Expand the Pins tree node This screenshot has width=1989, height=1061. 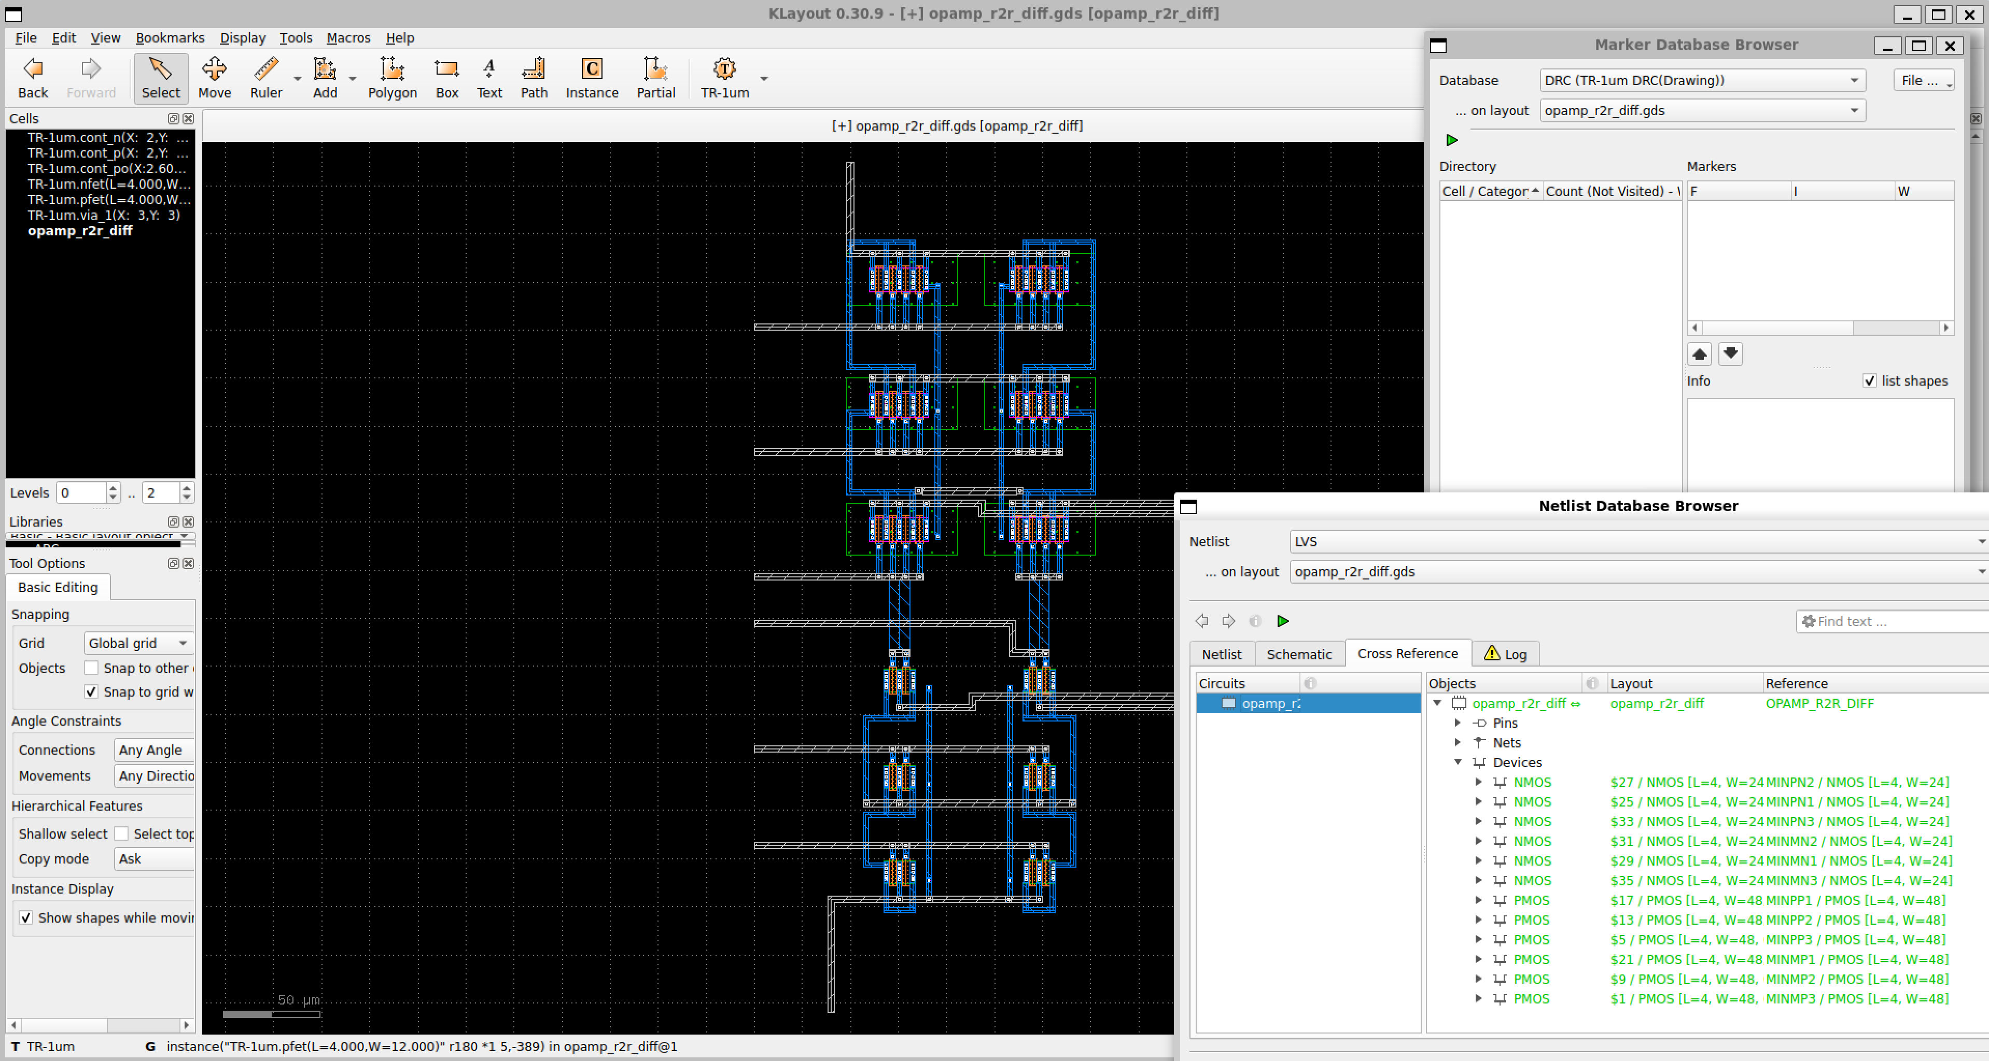(1458, 723)
